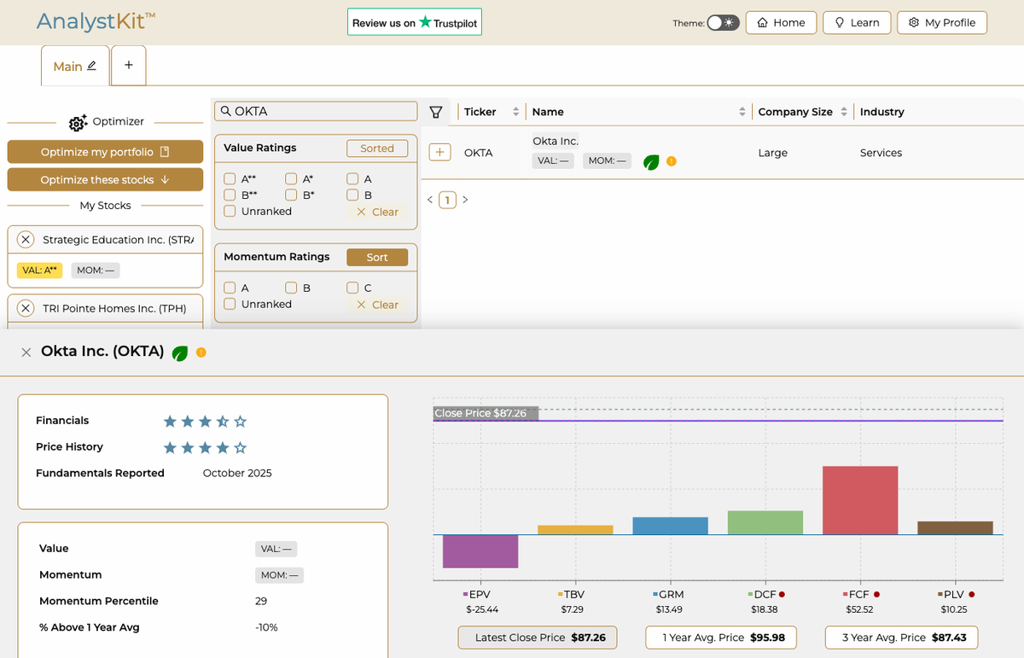Check the momentum B rating box
The width and height of the screenshot is (1024, 658).
(x=291, y=288)
